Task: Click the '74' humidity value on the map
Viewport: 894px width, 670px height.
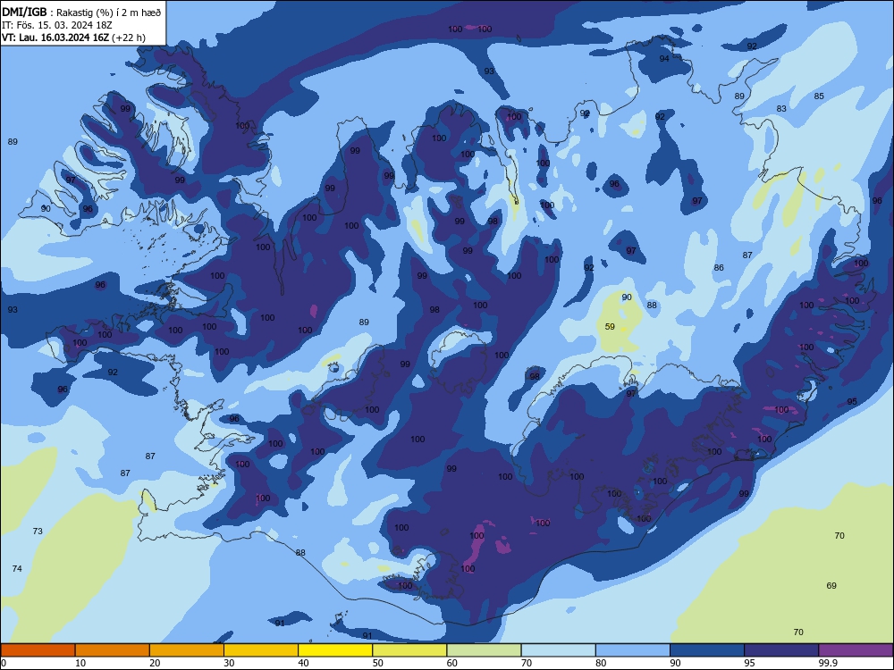Action: (x=17, y=568)
